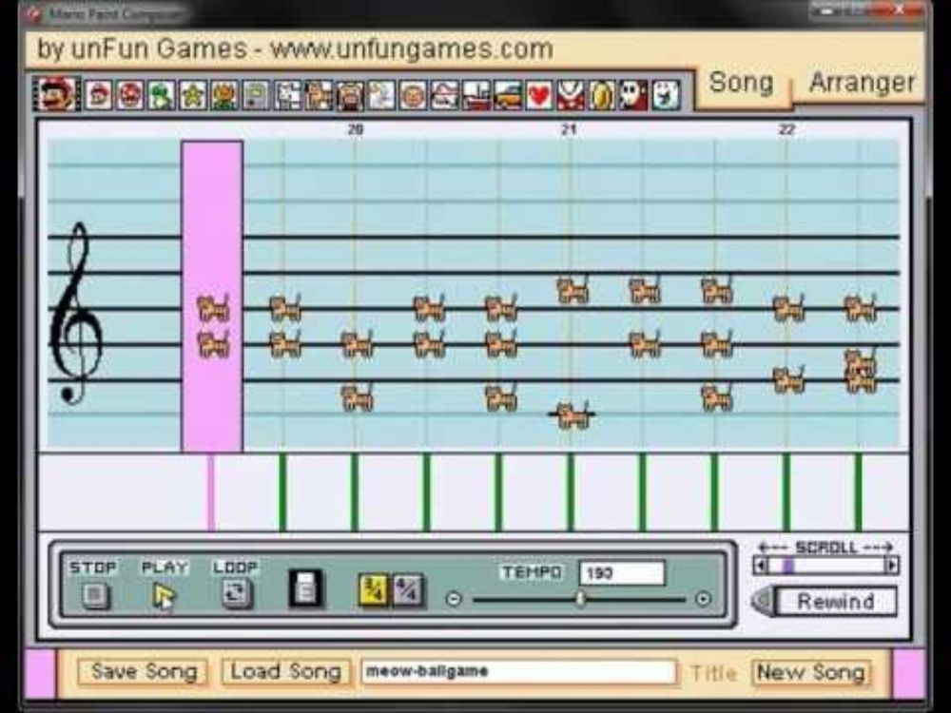Open the Song tab
The height and width of the screenshot is (713, 951).
[741, 83]
